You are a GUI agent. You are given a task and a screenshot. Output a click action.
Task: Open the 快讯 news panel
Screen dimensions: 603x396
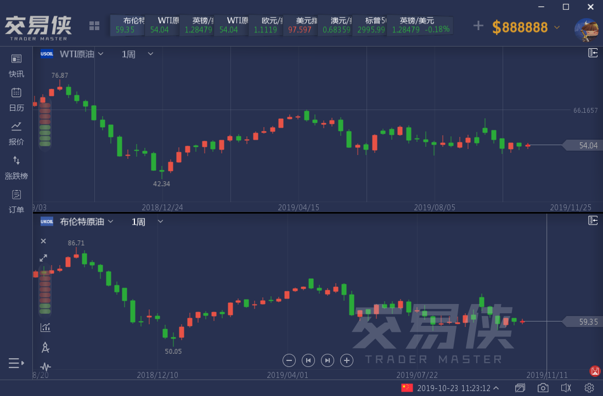(16, 65)
